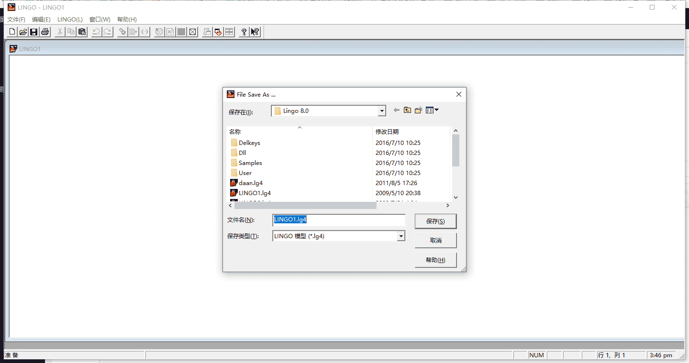
Task: Paste from clipboard using the toolbar icon
Action: (x=82, y=32)
